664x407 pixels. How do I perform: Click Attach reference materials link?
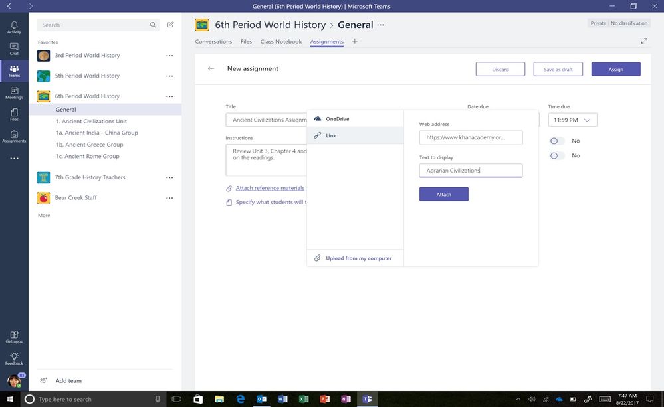270,188
